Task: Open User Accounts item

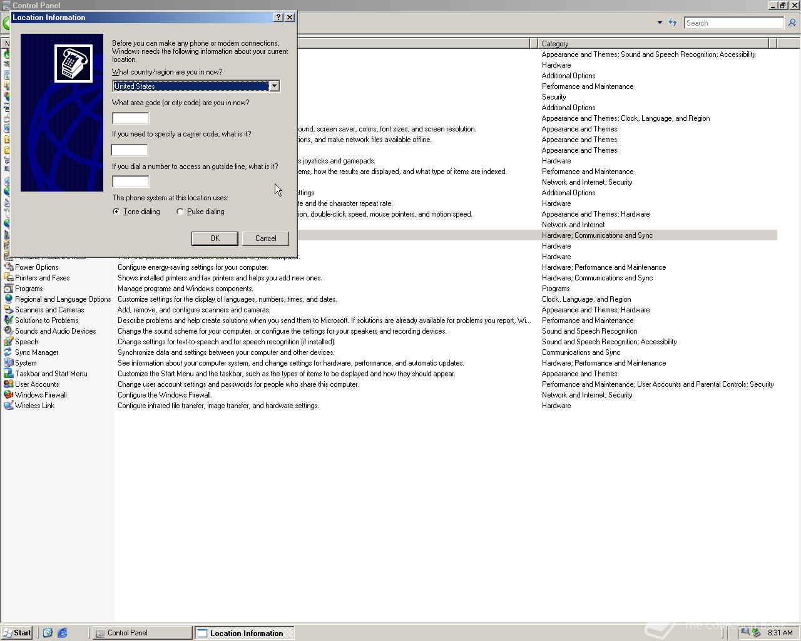Action: click(37, 384)
